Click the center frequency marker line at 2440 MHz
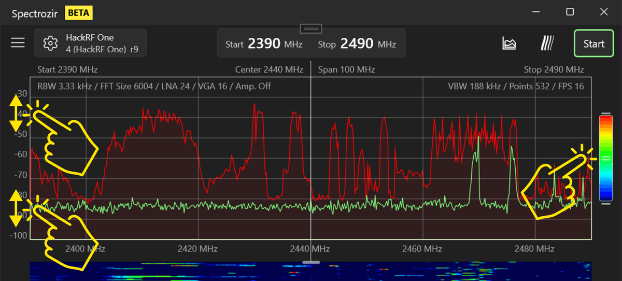 click(x=311, y=156)
